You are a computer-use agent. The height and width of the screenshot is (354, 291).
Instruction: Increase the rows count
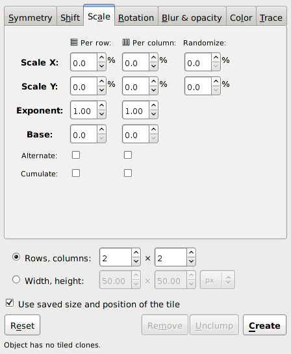coord(136,253)
